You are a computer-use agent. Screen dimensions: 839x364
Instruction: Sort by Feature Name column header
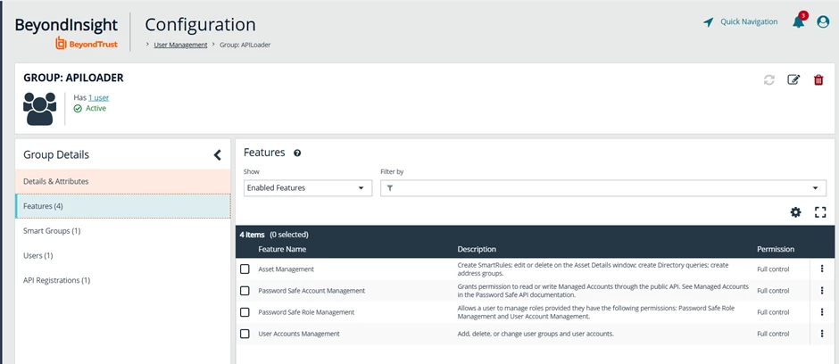(x=282, y=249)
